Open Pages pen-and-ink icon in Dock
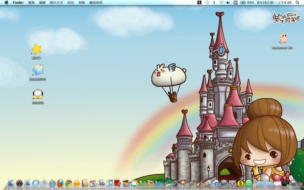The width and height of the screenshot is (304, 190). click(x=175, y=183)
